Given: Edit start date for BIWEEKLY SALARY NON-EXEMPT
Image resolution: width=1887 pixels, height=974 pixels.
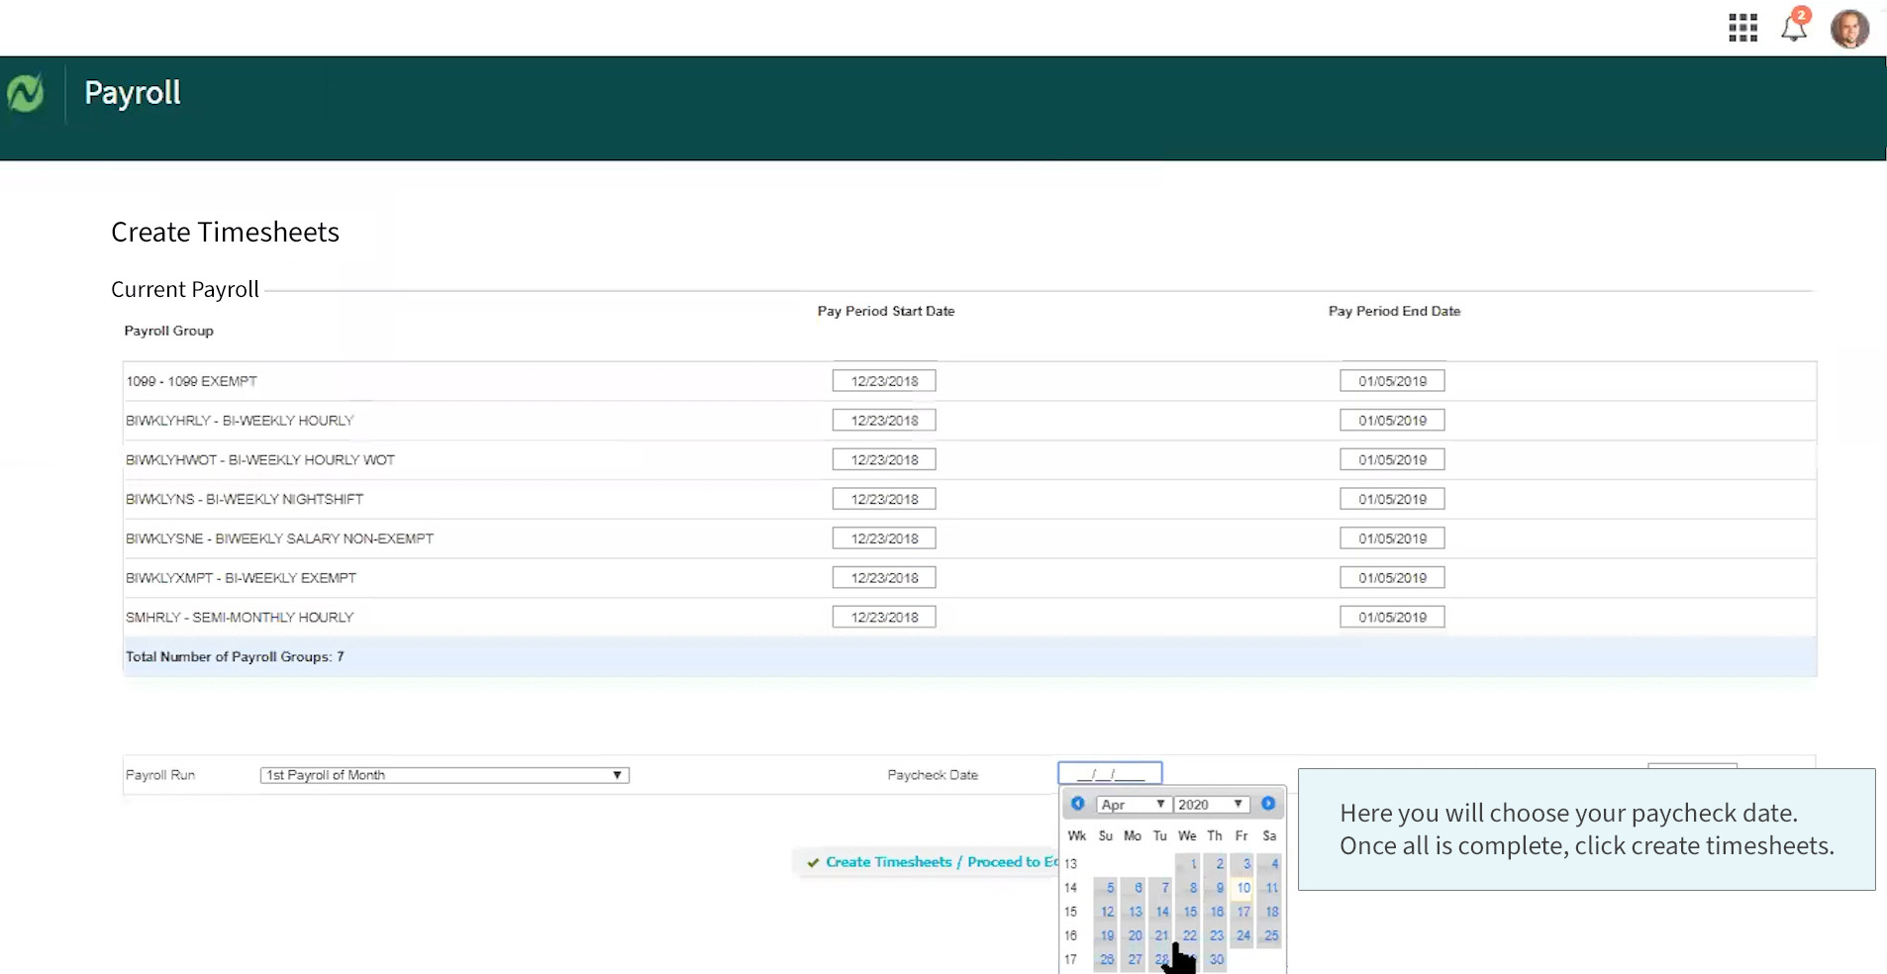Looking at the screenshot, I should click(x=884, y=538).
